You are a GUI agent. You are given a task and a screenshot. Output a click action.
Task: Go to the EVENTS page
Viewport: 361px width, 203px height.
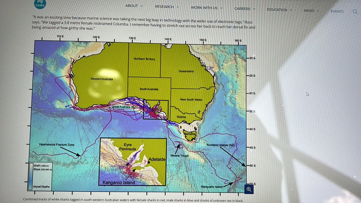[337, 11]
